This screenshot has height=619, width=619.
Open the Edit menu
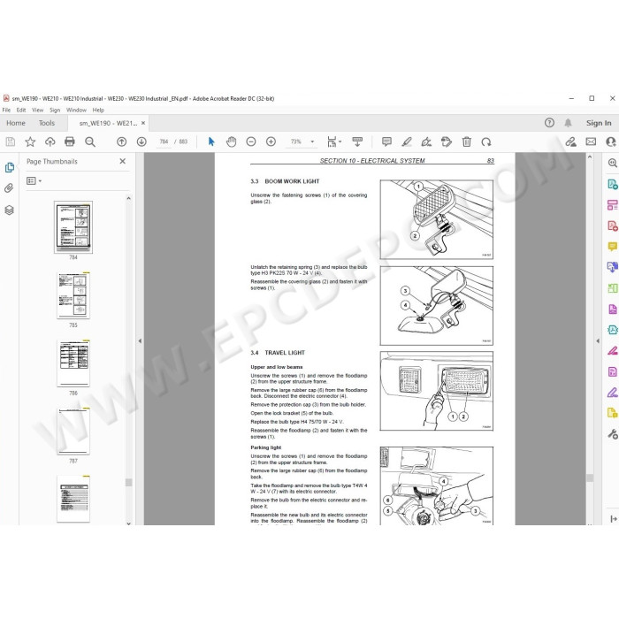coord(21,111)
